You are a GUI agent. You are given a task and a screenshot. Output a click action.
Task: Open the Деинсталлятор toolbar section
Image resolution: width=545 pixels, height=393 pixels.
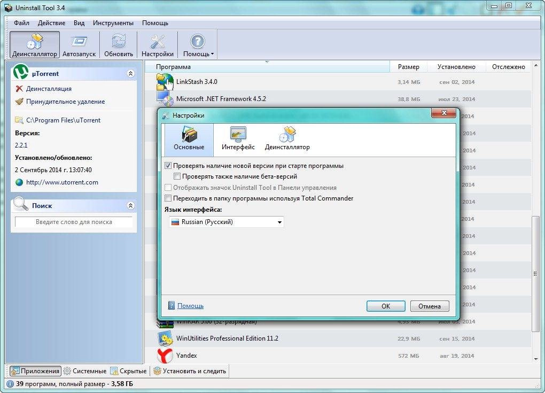34,45
